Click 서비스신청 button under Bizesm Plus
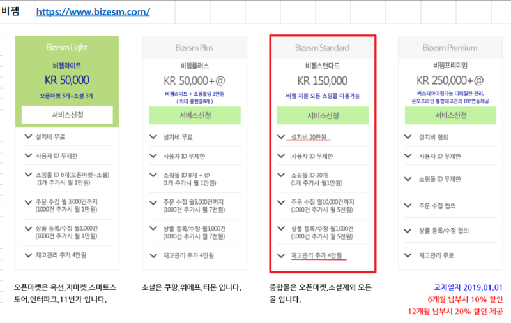Viewport: 511px width, 323px height. pyautogui.click(x=195, y=115)
